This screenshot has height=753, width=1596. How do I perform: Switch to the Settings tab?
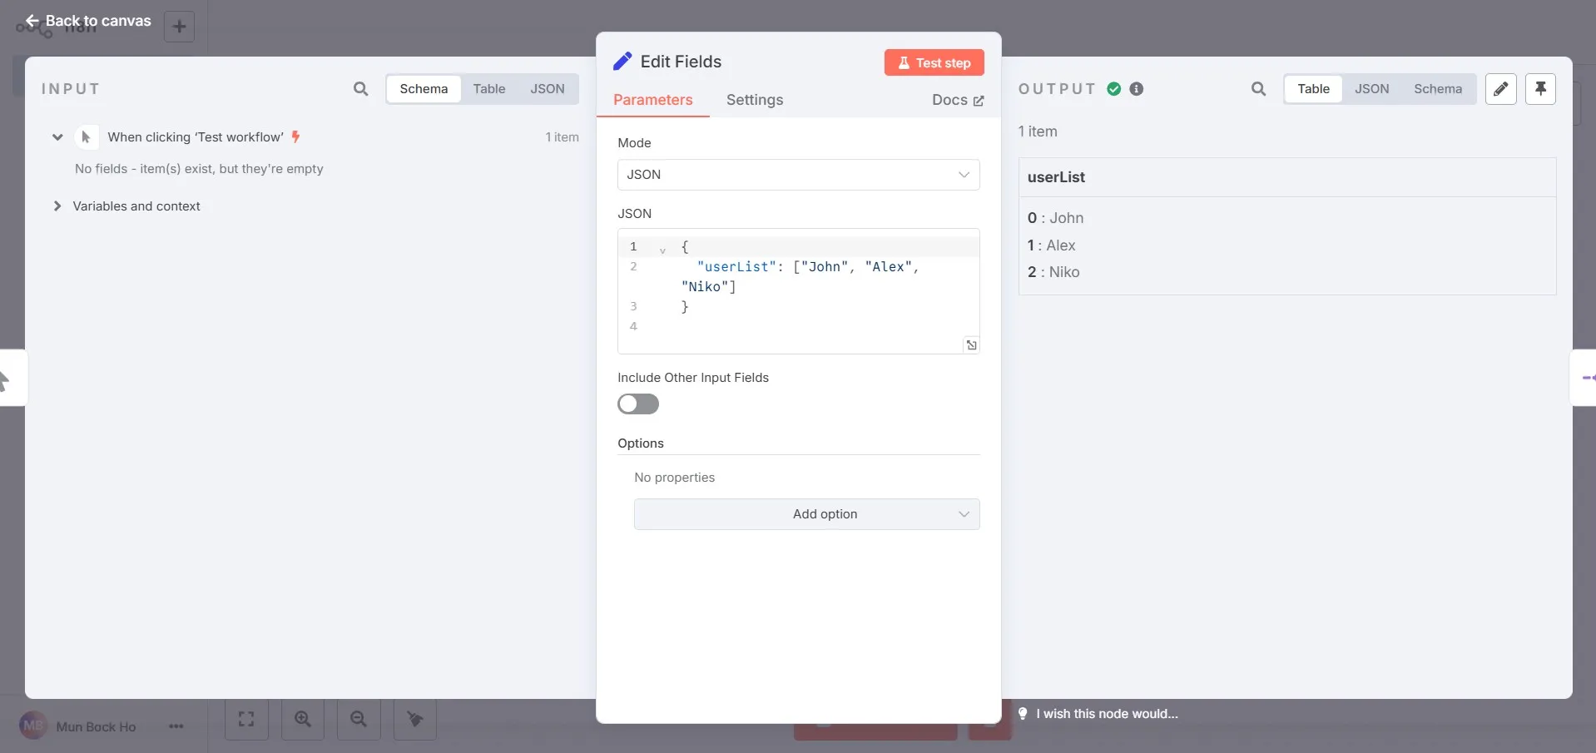coord(755,100)
